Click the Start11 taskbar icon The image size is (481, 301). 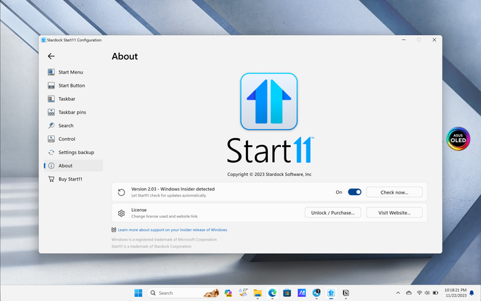tap(331, 293)
